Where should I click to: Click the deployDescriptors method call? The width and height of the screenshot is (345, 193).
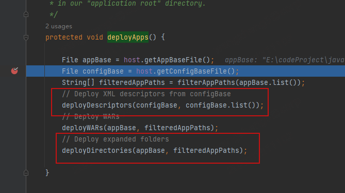point(97,105)
